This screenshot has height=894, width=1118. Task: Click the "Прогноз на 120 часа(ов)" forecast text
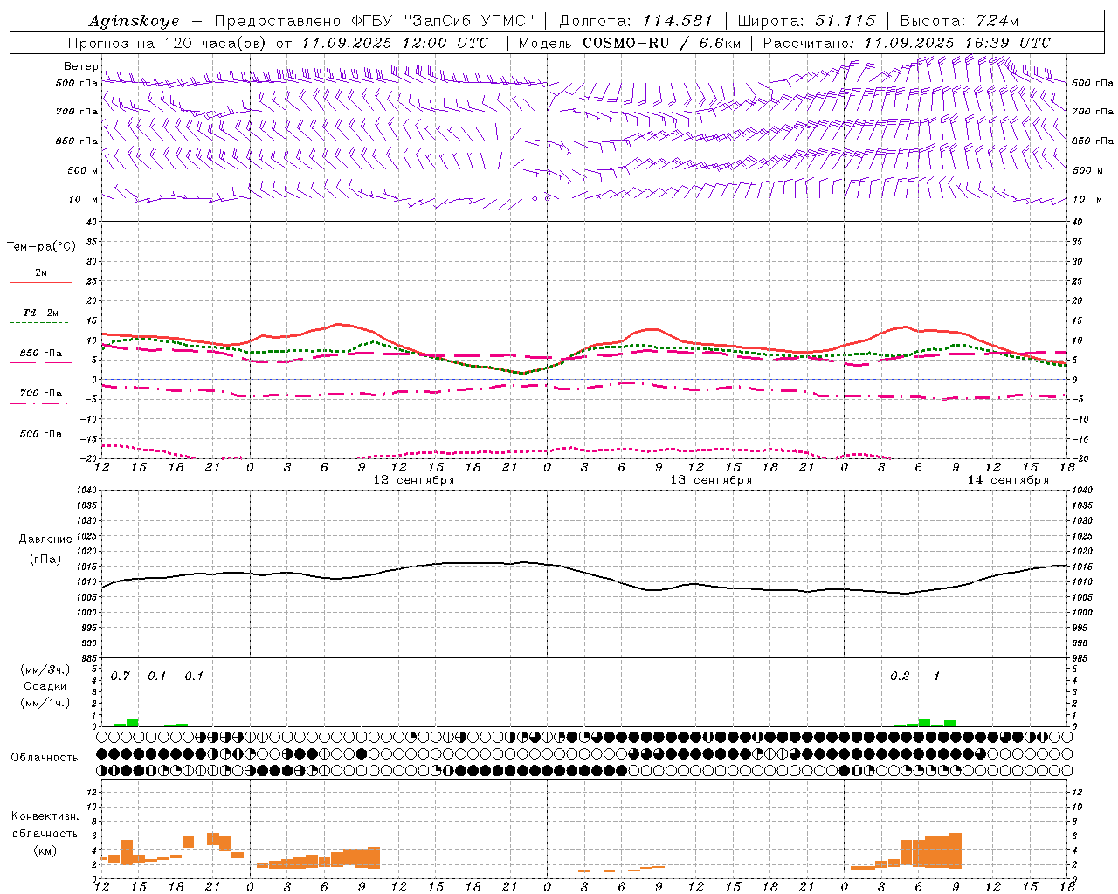[x=168, y=43]
